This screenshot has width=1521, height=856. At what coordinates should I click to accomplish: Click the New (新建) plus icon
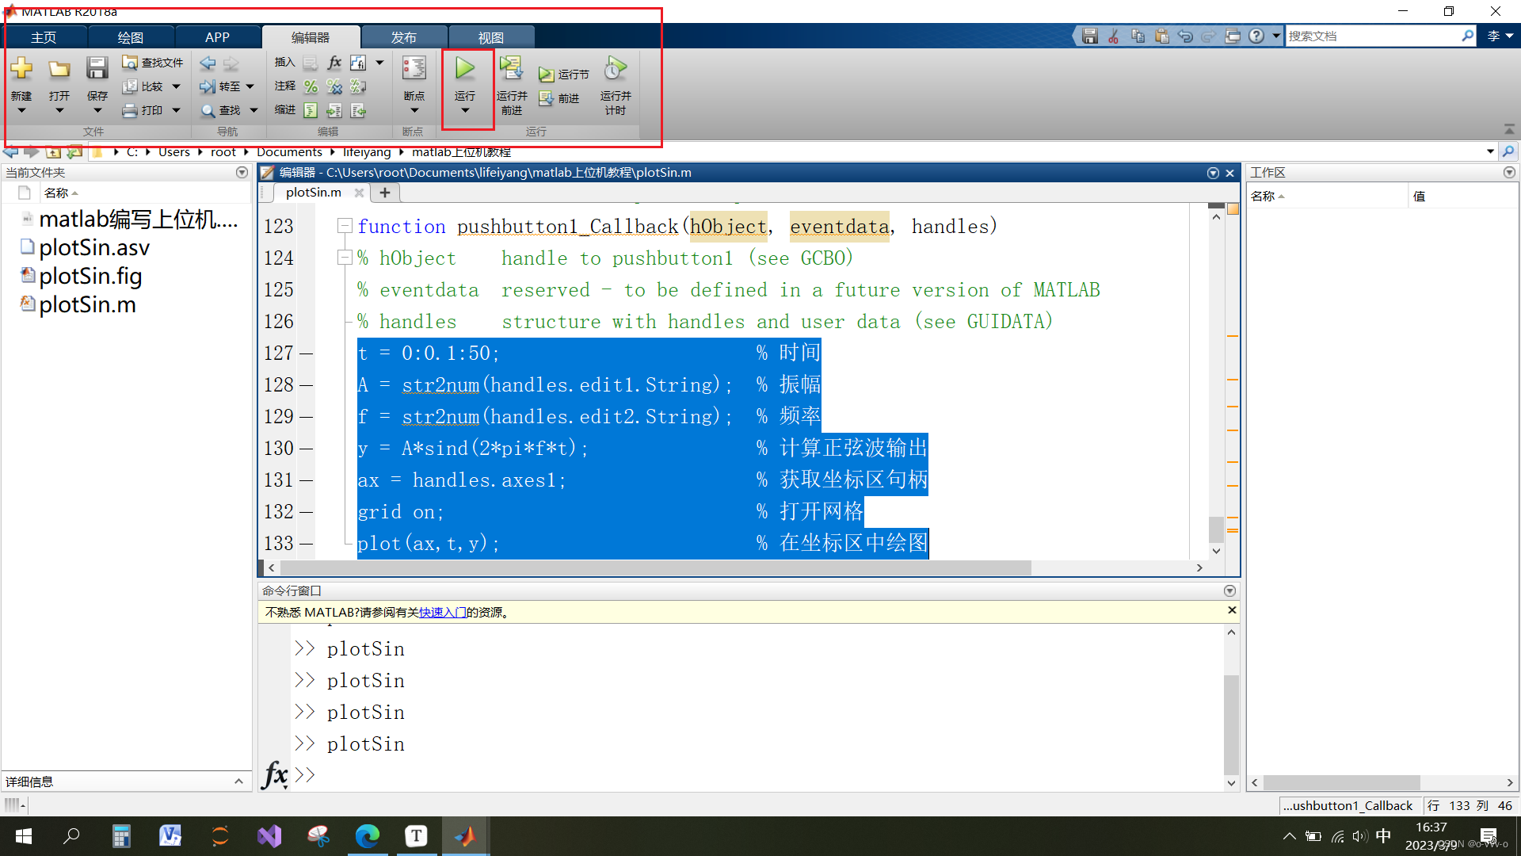(21, 69)
